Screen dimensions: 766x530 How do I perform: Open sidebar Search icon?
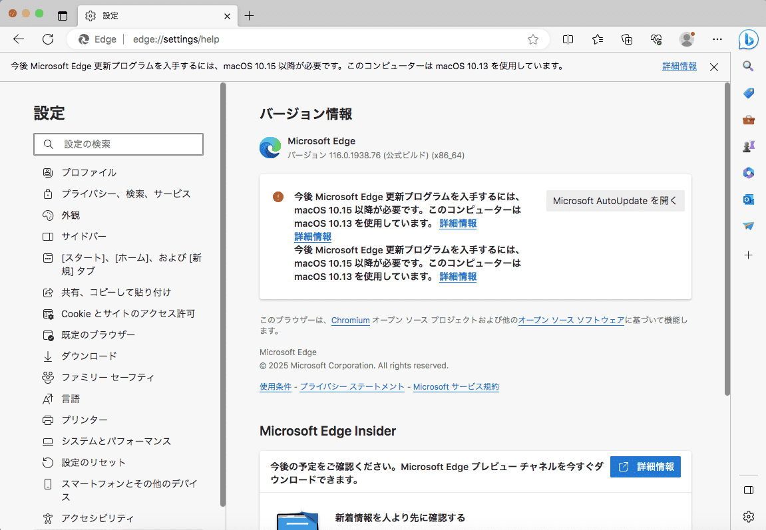pyautogui.click(x=749, y=66)
